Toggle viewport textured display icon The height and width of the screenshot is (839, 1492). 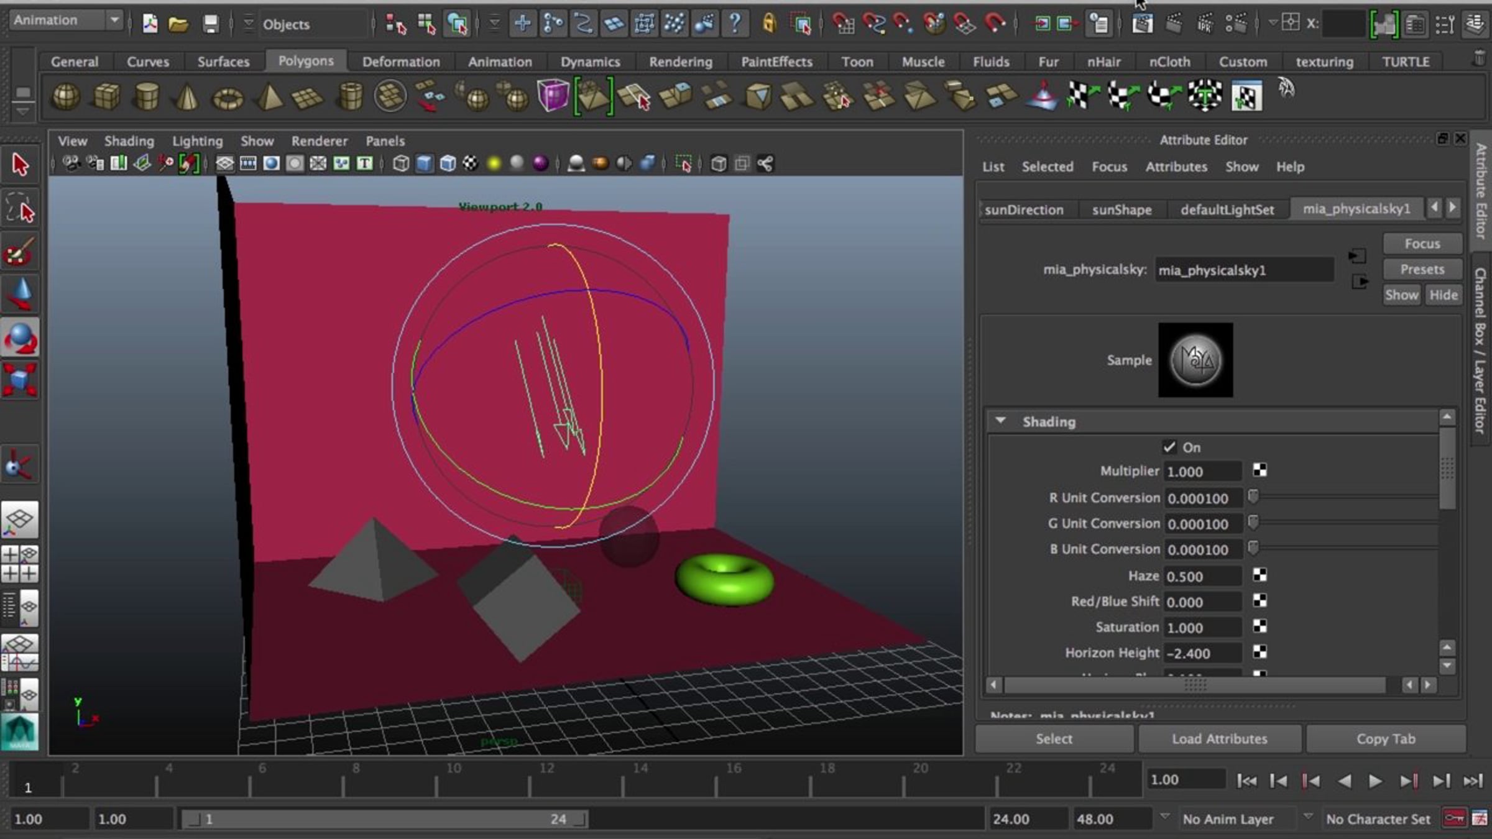471,163
